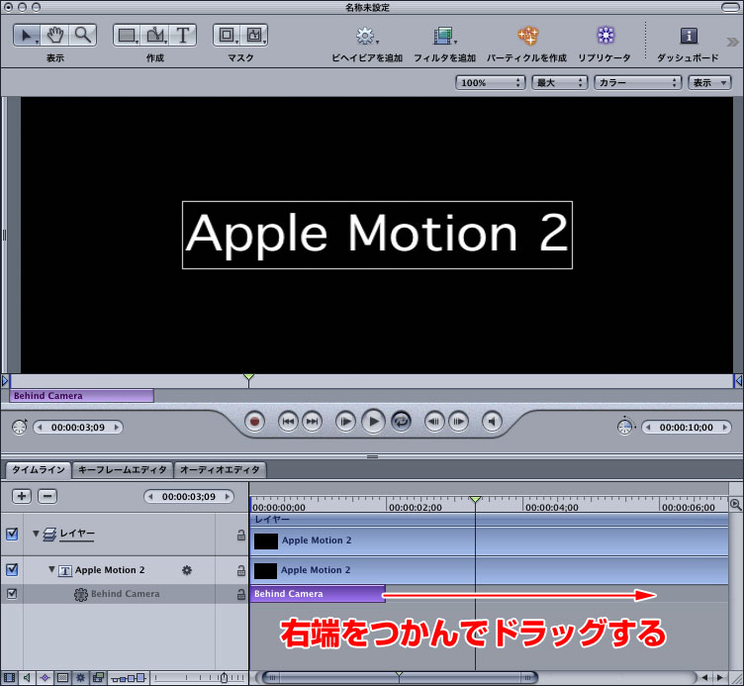The width and height of the screenshot is (744, 686).
Task: Open the ダッシュボード info panel
Action: tap(689, 36)
